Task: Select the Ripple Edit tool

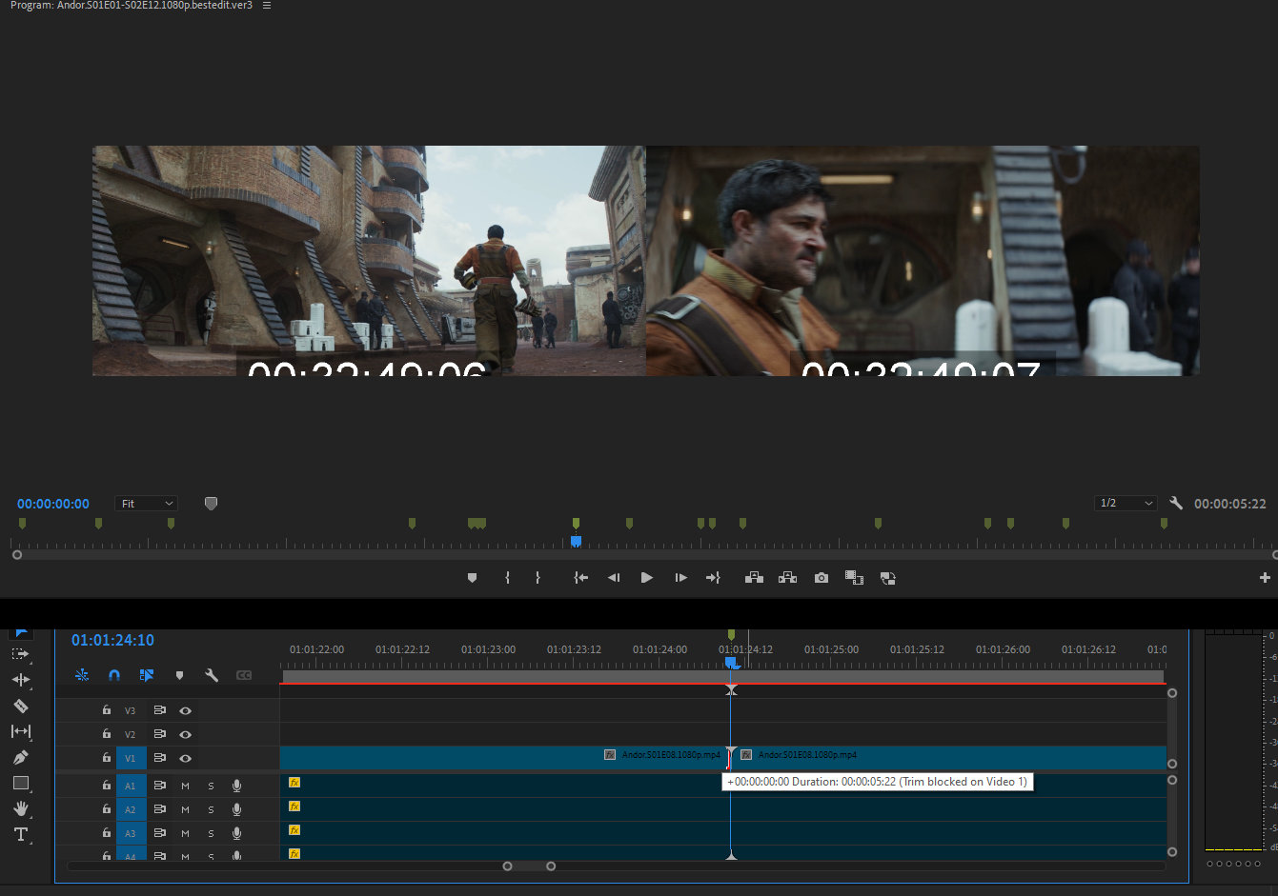Action: tap(20, 680)
